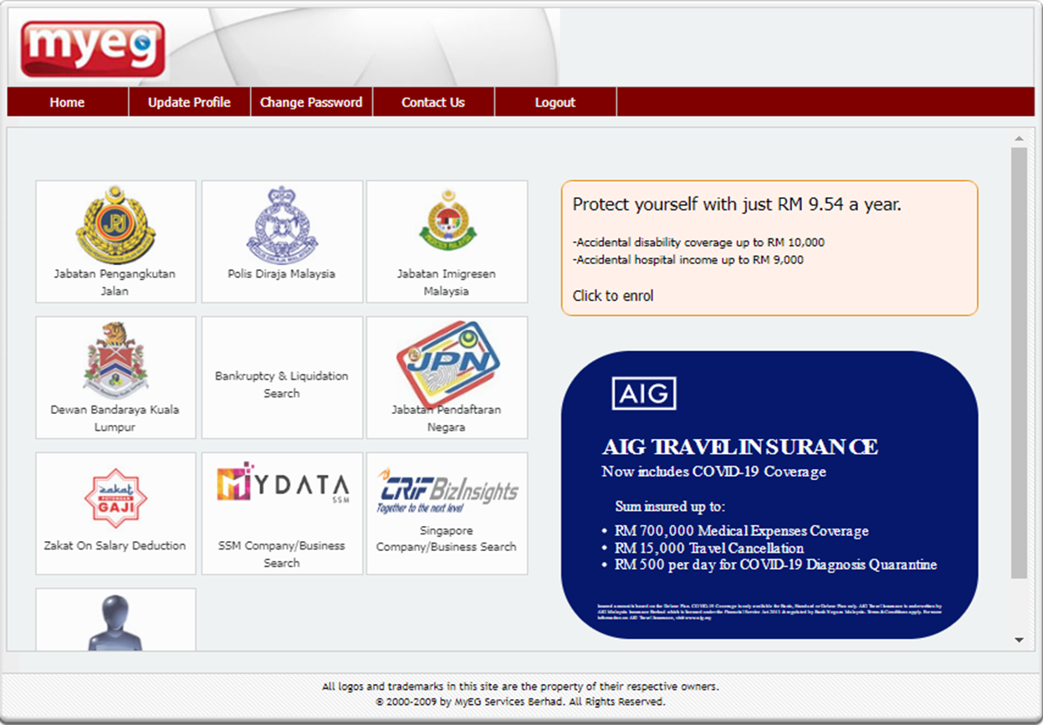Click the scrollbar up arrow
Viewport: 1043px width, 725px height.
click(x=1019, y=138)
